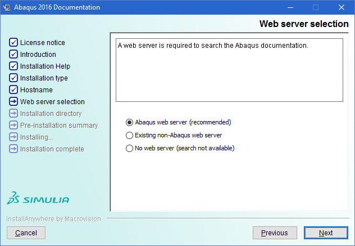Image resolution: width=355 pixels, height=246 pixels.
Task: Click the web server description text box
Action: pyautogui.click(x=229, y=70)
